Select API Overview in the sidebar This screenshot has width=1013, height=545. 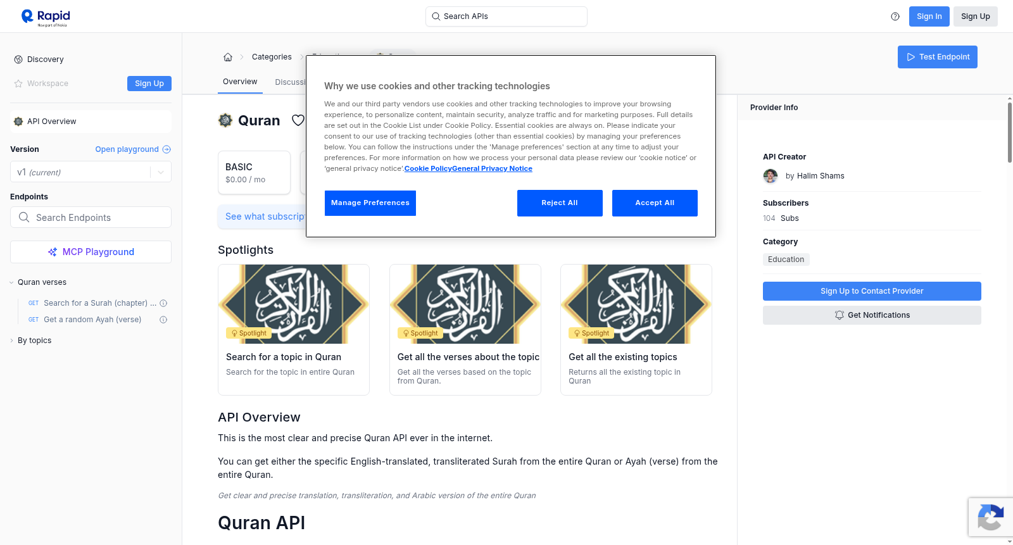point(91,122)
